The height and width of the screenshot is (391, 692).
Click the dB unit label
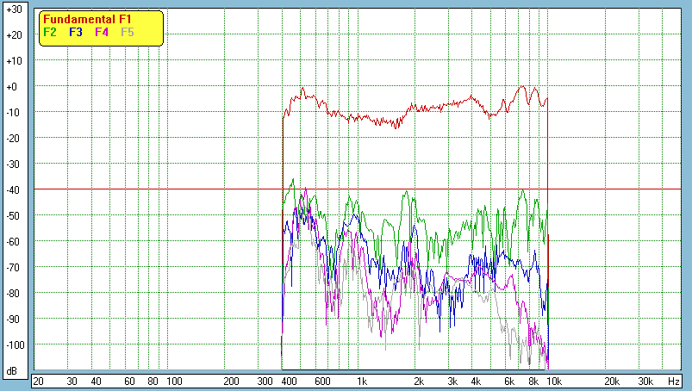13,371
